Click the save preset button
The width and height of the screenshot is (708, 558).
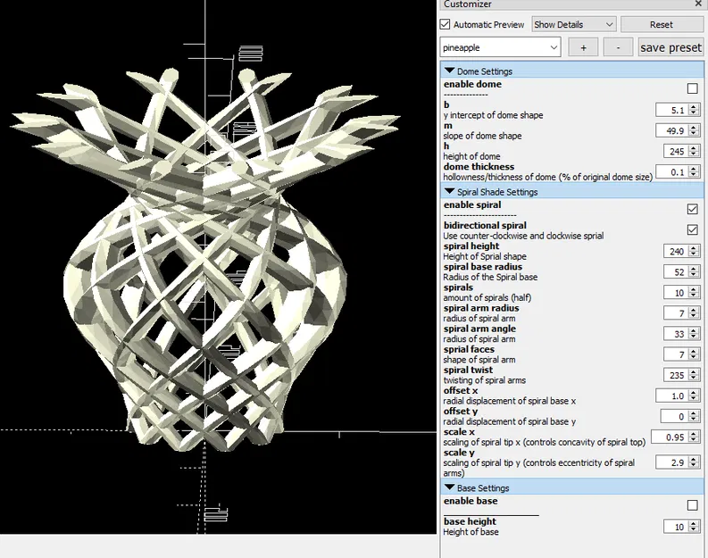pos(671,47)
